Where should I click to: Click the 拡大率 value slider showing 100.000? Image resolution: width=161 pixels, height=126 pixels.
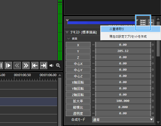tap(123, 101)
